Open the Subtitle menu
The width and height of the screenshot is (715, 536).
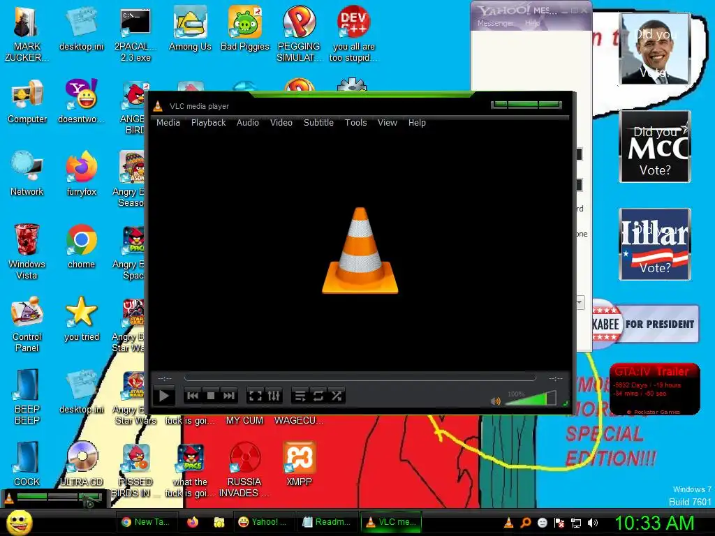pyautogui.click(x=318, y=123)
